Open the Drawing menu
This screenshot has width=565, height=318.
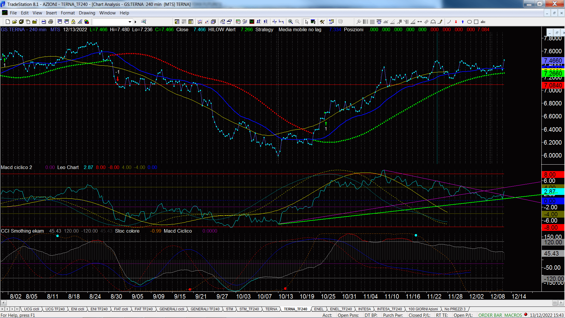point(87,13)
